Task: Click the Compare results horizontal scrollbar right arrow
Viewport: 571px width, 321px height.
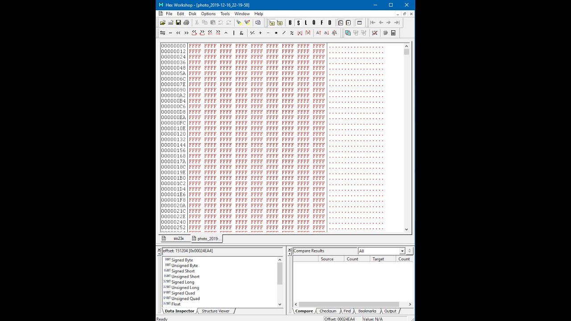Action: [410, 305]
